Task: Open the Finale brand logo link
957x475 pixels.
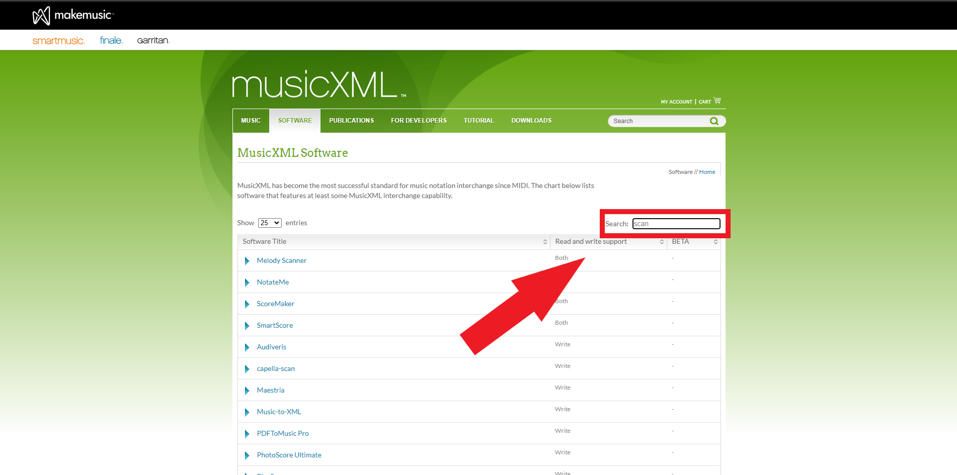Action: 111,40
